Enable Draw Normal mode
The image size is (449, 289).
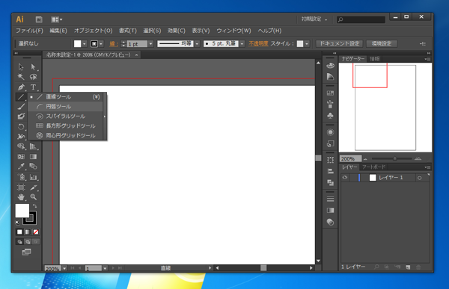click(19, 242)
